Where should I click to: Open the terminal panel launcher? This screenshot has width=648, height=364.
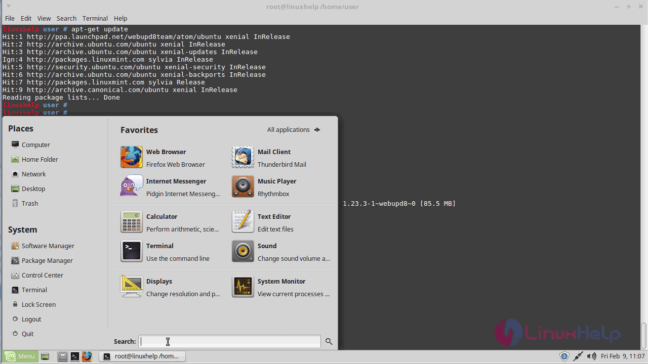(75, 356)
